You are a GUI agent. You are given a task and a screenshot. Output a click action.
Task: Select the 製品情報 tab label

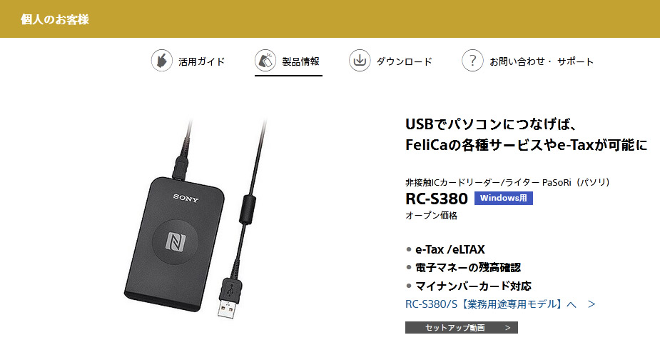click(x=300, y=61)
